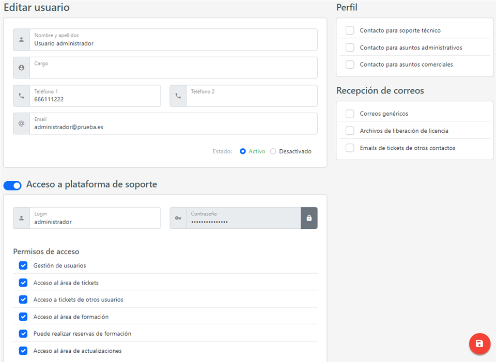Check Archivos de liberación de licencia
The height and width of the screenshot is (362, 496).
[350, 131]
